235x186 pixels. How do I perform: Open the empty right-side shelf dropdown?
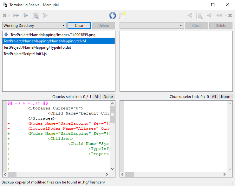(x=152, y=26)
